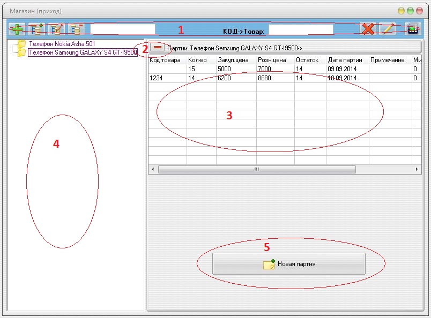Select the product code cell 1234
The image size is (431, 318).
coord(167,78)
